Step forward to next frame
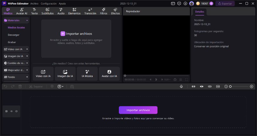Screen dimensions: 257x136 coord(162,79)
